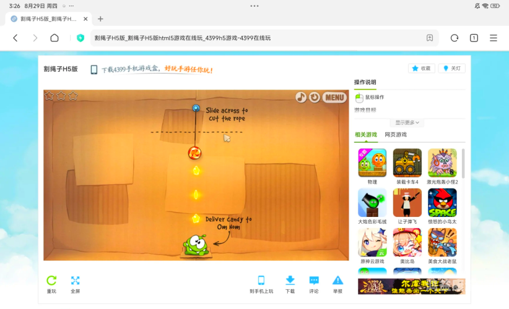Open the 物理 game thumbnail
Screen dimensions: 509x309
point(372,163)
